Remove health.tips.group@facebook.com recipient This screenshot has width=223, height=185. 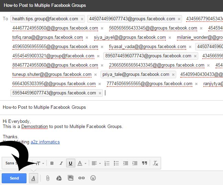[82, 19]
